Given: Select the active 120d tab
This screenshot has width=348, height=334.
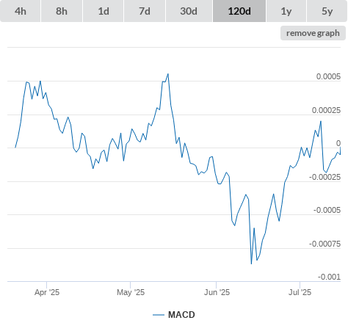Looking at the screenshot, I should (239, 11).
